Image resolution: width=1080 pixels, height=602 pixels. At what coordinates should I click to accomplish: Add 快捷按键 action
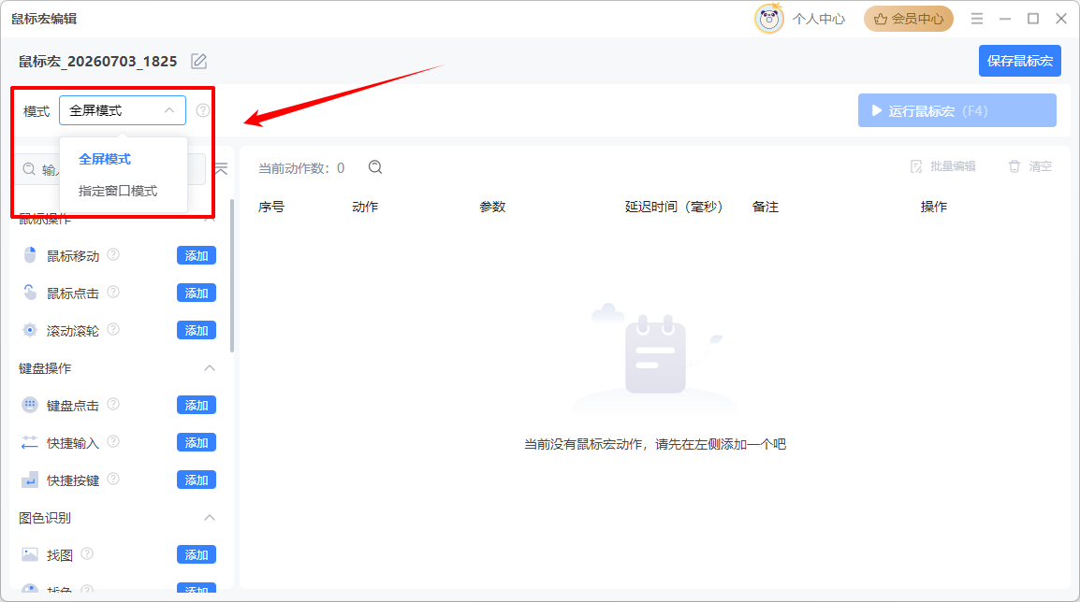197,480
